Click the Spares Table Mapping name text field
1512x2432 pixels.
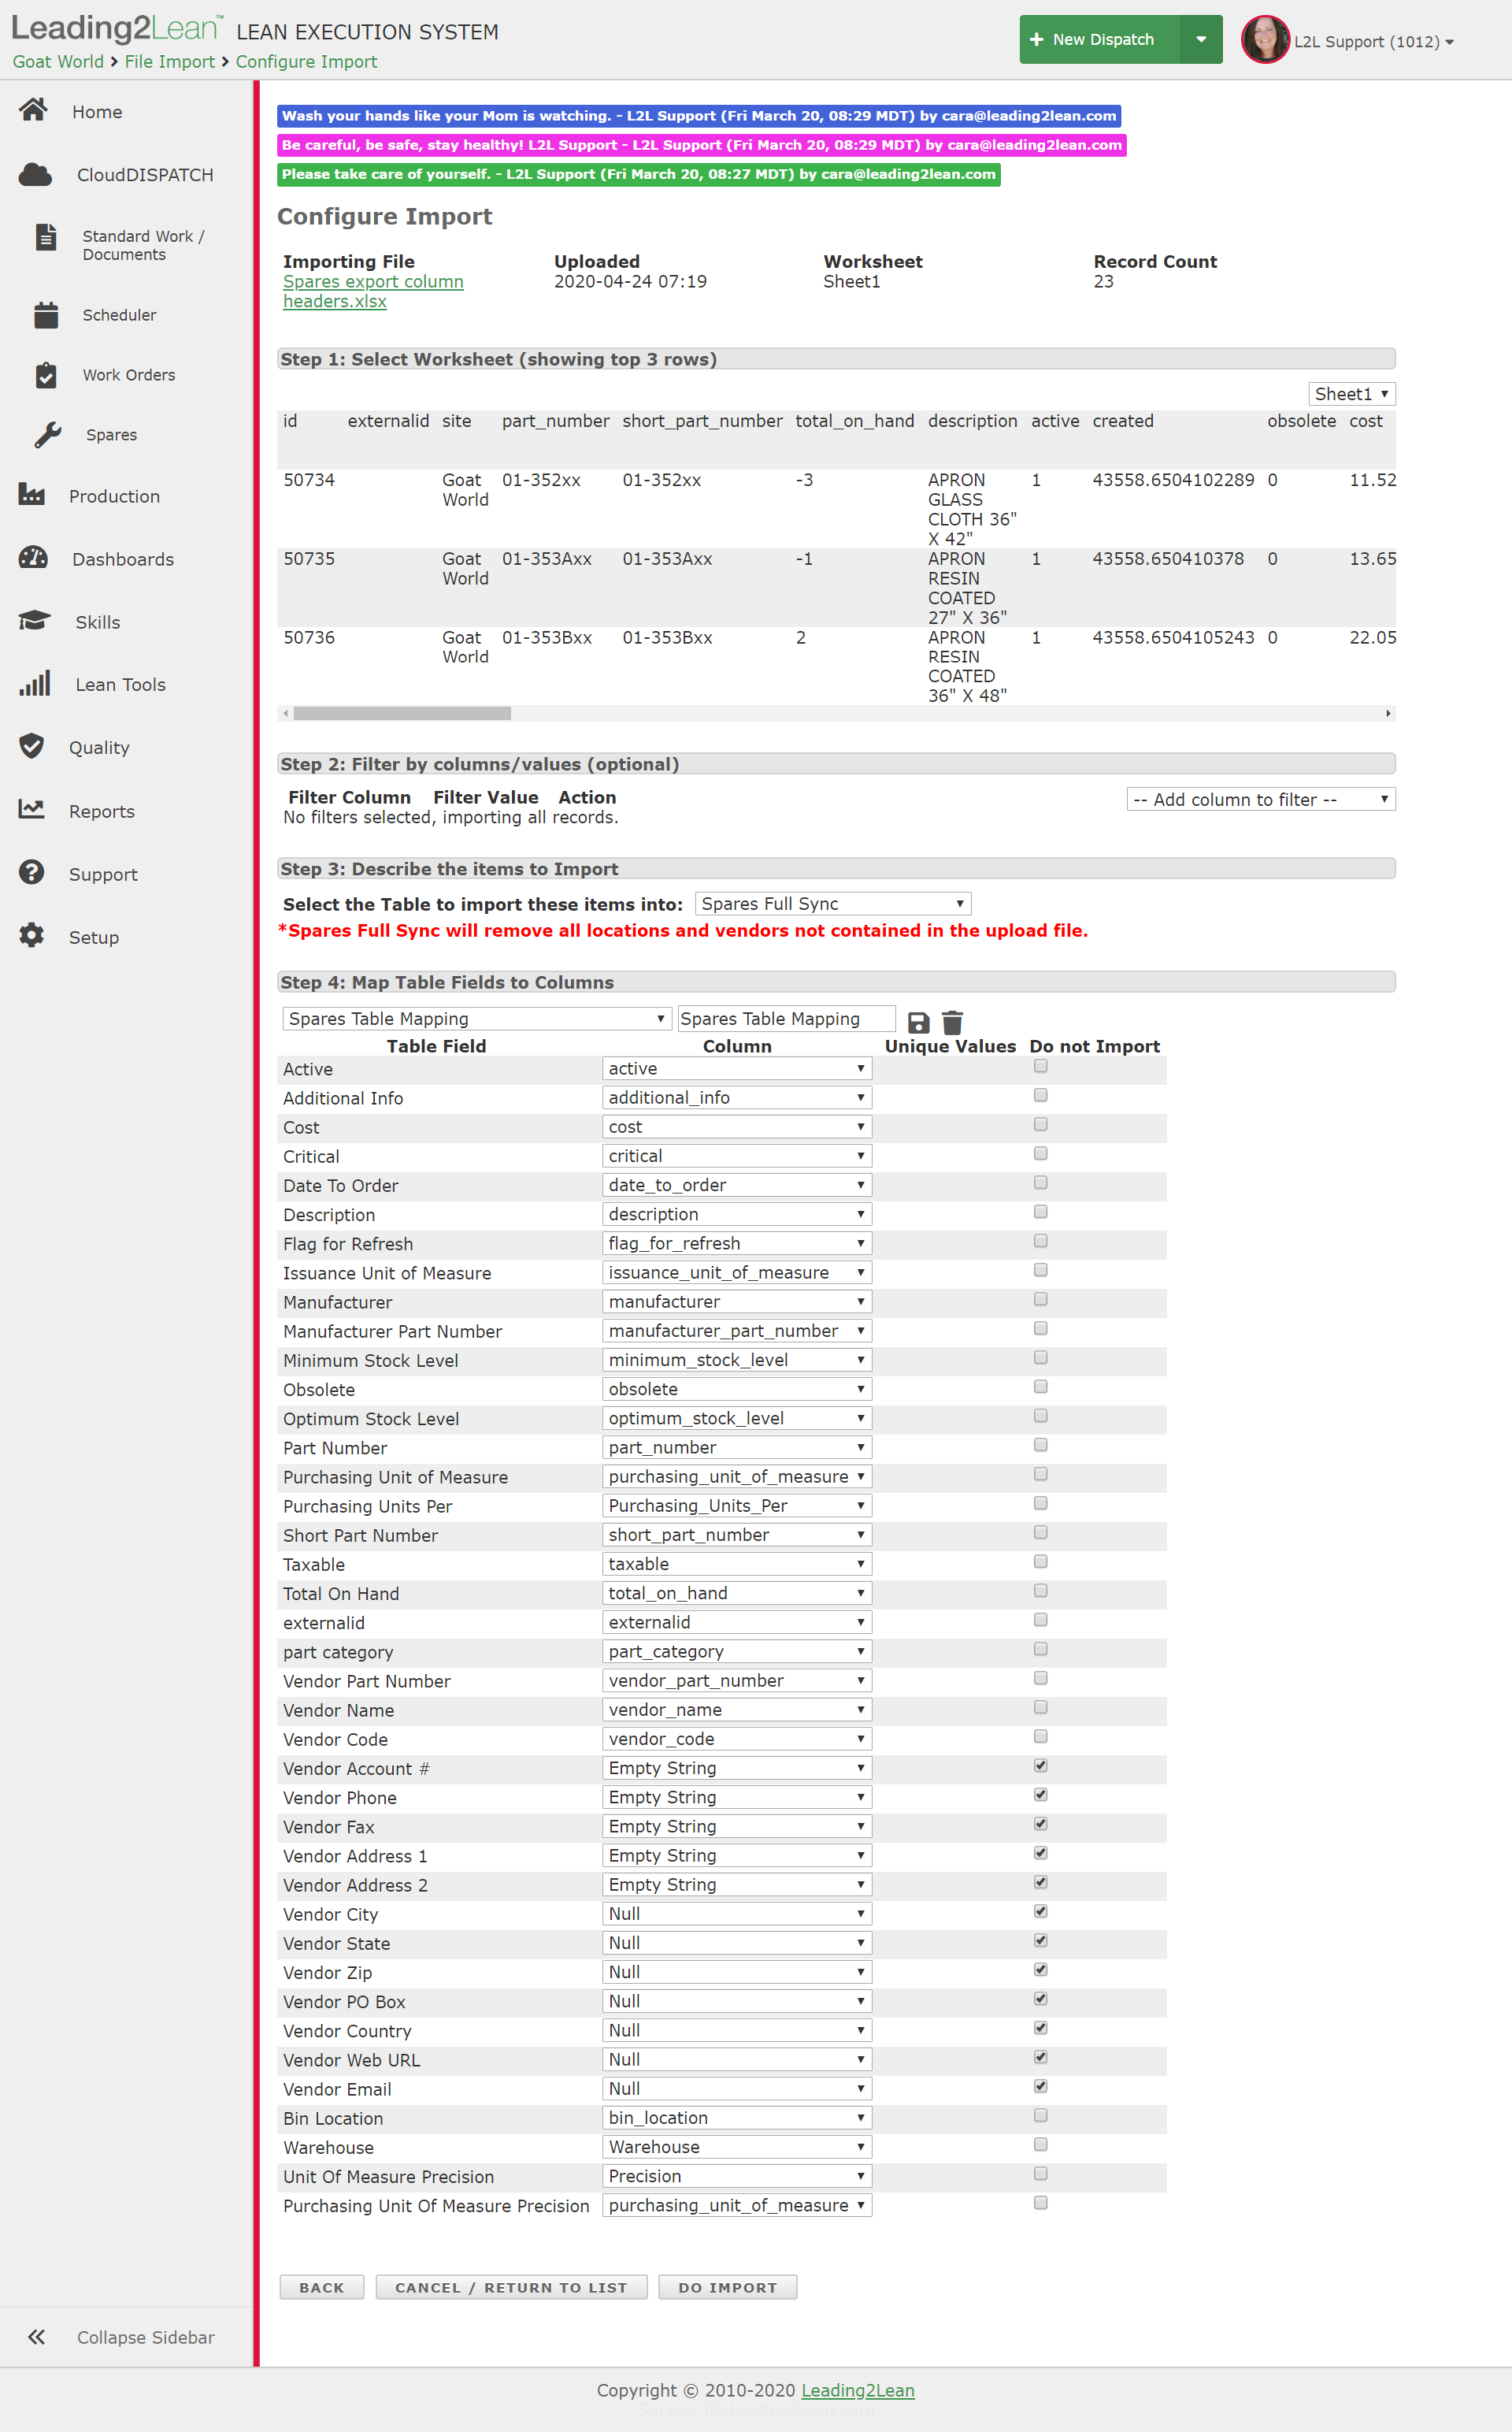[786, 1019]
